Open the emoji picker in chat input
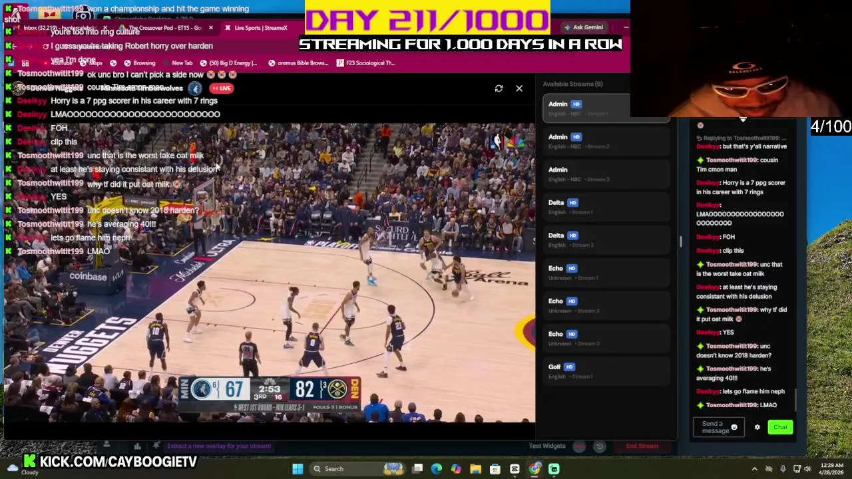 (x=734, y=427)
